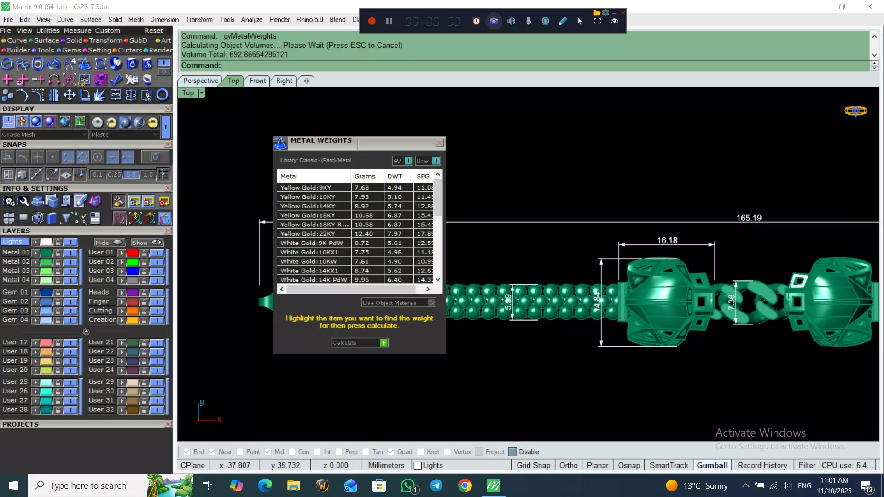Expand the Top viewport dropdown arrow
This screenshot has width=884, height=497.
tap(201, 93)
